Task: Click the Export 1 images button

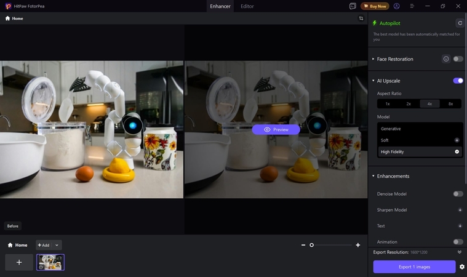Action: tap(413, 267)
